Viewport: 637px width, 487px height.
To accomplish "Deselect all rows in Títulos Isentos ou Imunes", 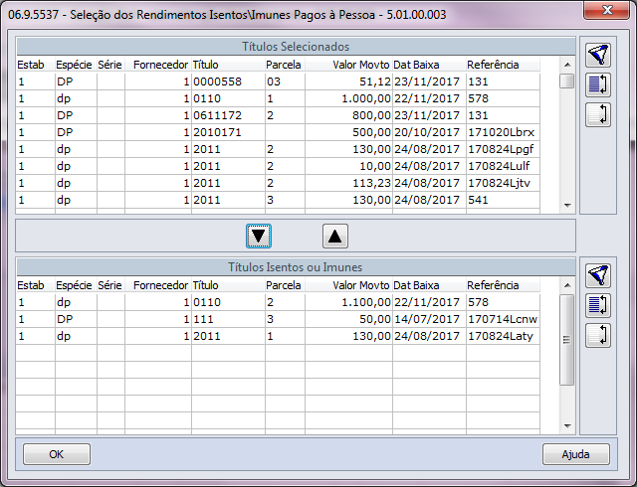I will [x=598, y=336].
